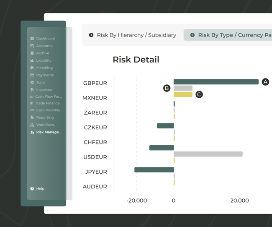The image size is (272, 227).
Task: Select Risk By Type / Currency Pair tab
Action: pyautogui.click(x=228, y=35)
